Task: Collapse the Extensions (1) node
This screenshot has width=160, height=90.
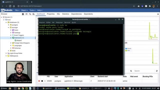Action: click(11, 38)
